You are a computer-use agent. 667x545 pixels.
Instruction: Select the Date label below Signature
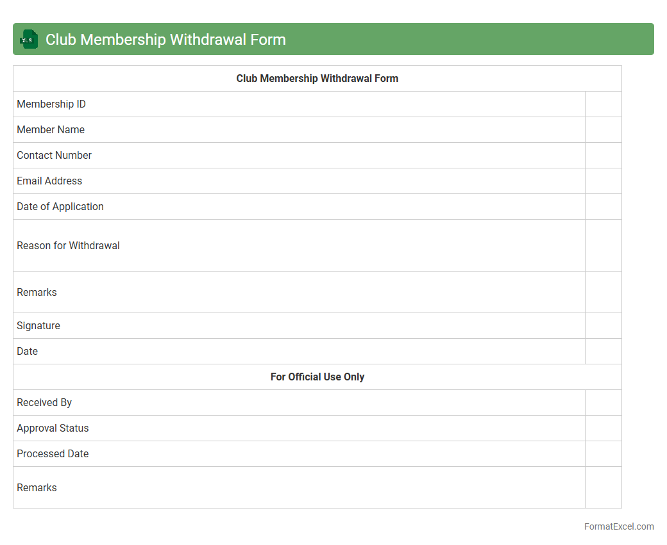coord(28,352)
